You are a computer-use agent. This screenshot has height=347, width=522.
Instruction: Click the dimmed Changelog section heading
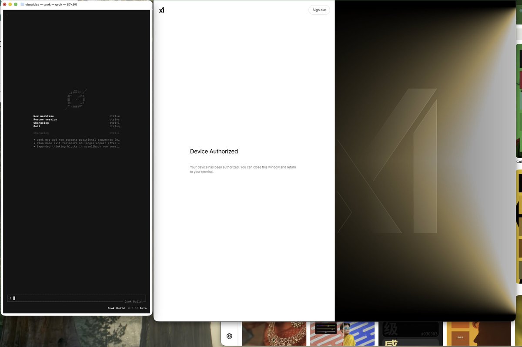41,133
